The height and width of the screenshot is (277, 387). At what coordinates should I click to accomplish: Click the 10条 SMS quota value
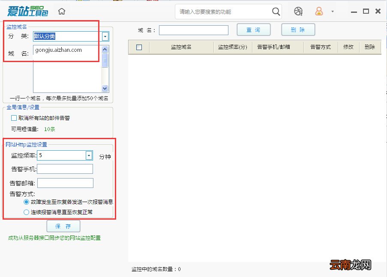[x=50, y=129]
